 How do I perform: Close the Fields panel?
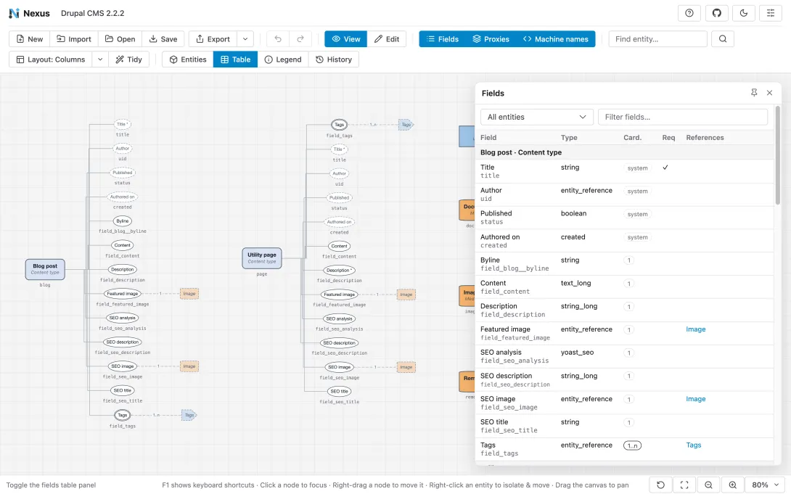pyautogui.click(x=769, y=93)
